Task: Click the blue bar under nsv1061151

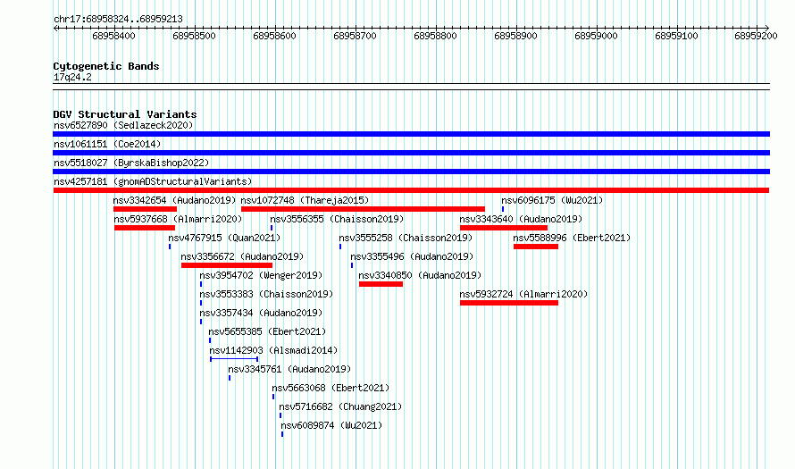Action: coord(411,153)
